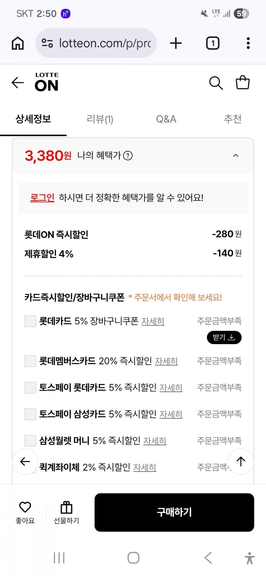266x576 pixels.
Task: Check the 롯데멤버스카드 20% 즉시할인 box
Action: tap(30, 361)
